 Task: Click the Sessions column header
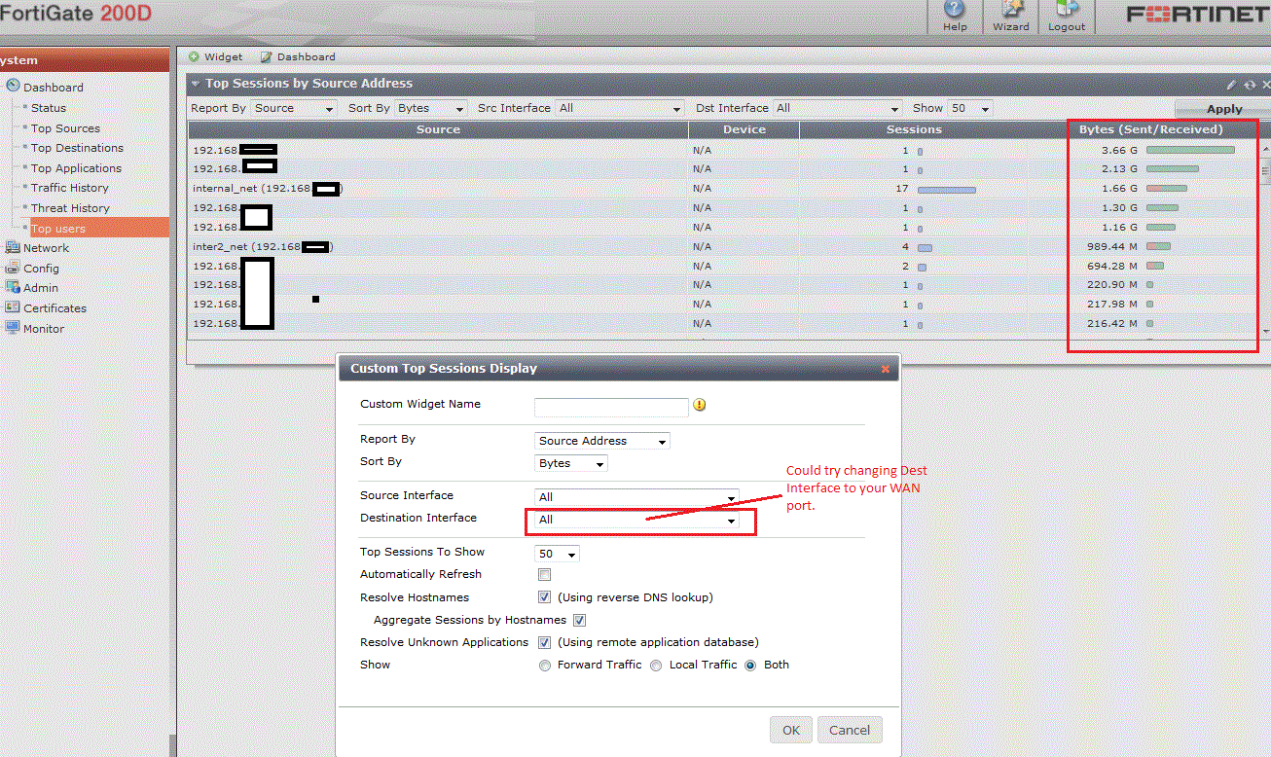(914, 129)
